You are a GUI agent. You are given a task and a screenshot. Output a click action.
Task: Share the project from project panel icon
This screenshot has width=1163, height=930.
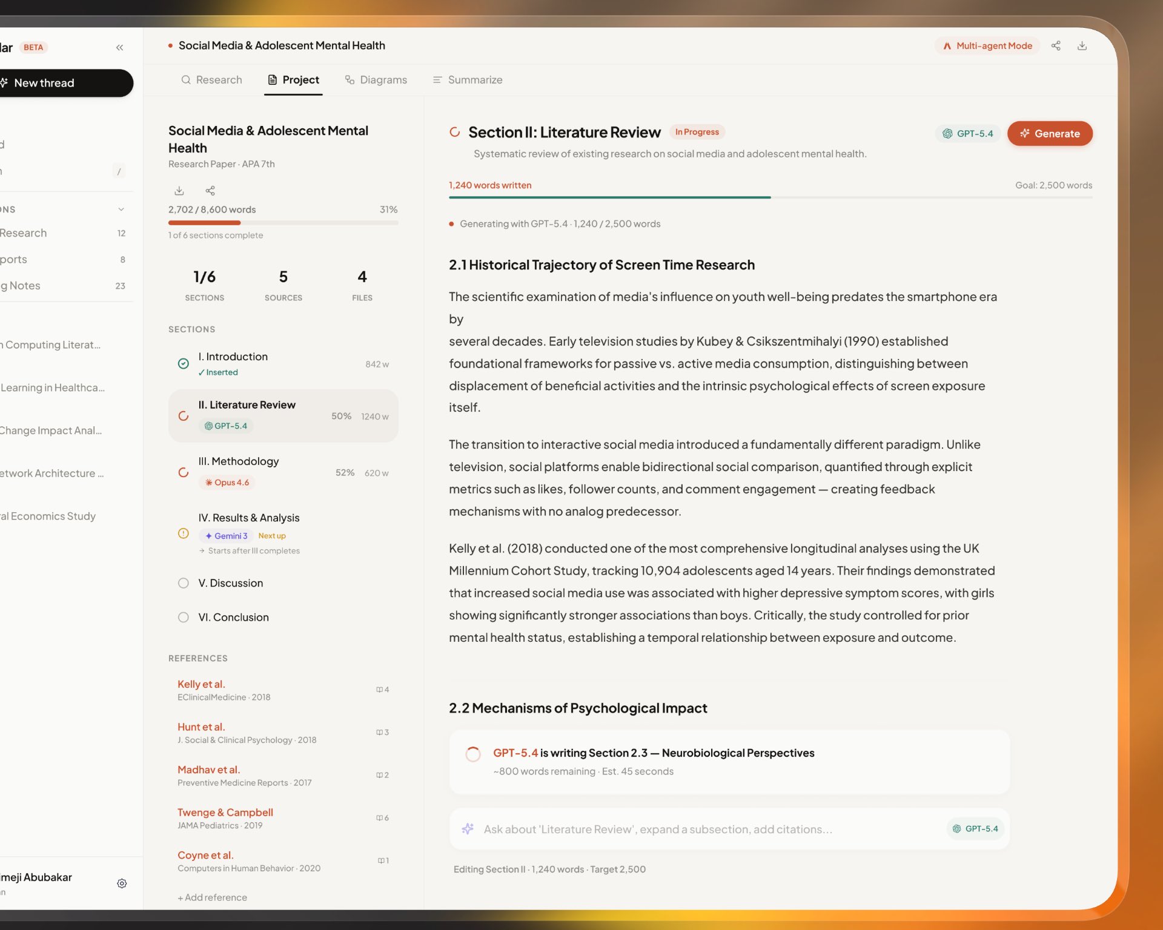(x=210, y=191)
